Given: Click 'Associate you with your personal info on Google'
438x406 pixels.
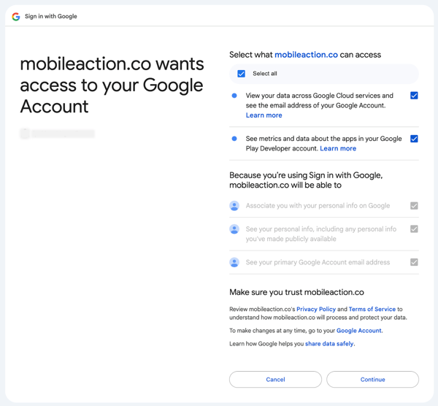Looking at the screenshot, I should click(318, 206).
